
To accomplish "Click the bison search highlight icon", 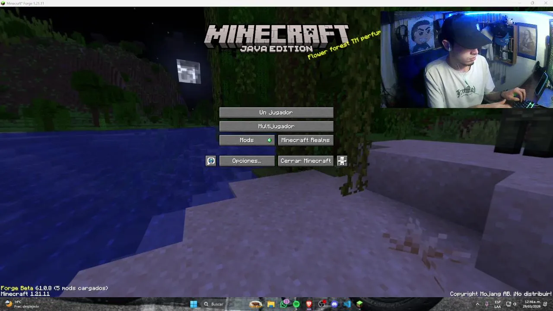I will coord(256,304).
